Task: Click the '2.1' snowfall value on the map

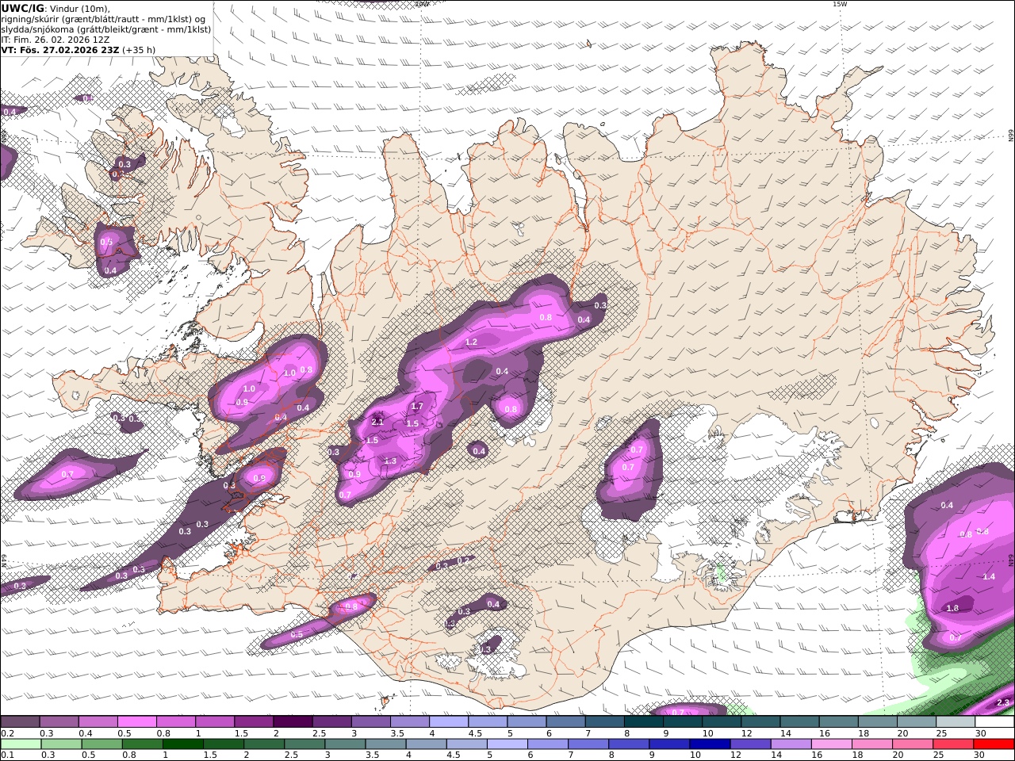Action: click(377, 421)
